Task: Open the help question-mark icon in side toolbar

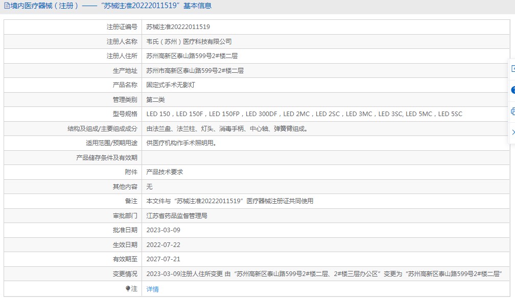Action: pyautogui.click(x=513, y=90)
